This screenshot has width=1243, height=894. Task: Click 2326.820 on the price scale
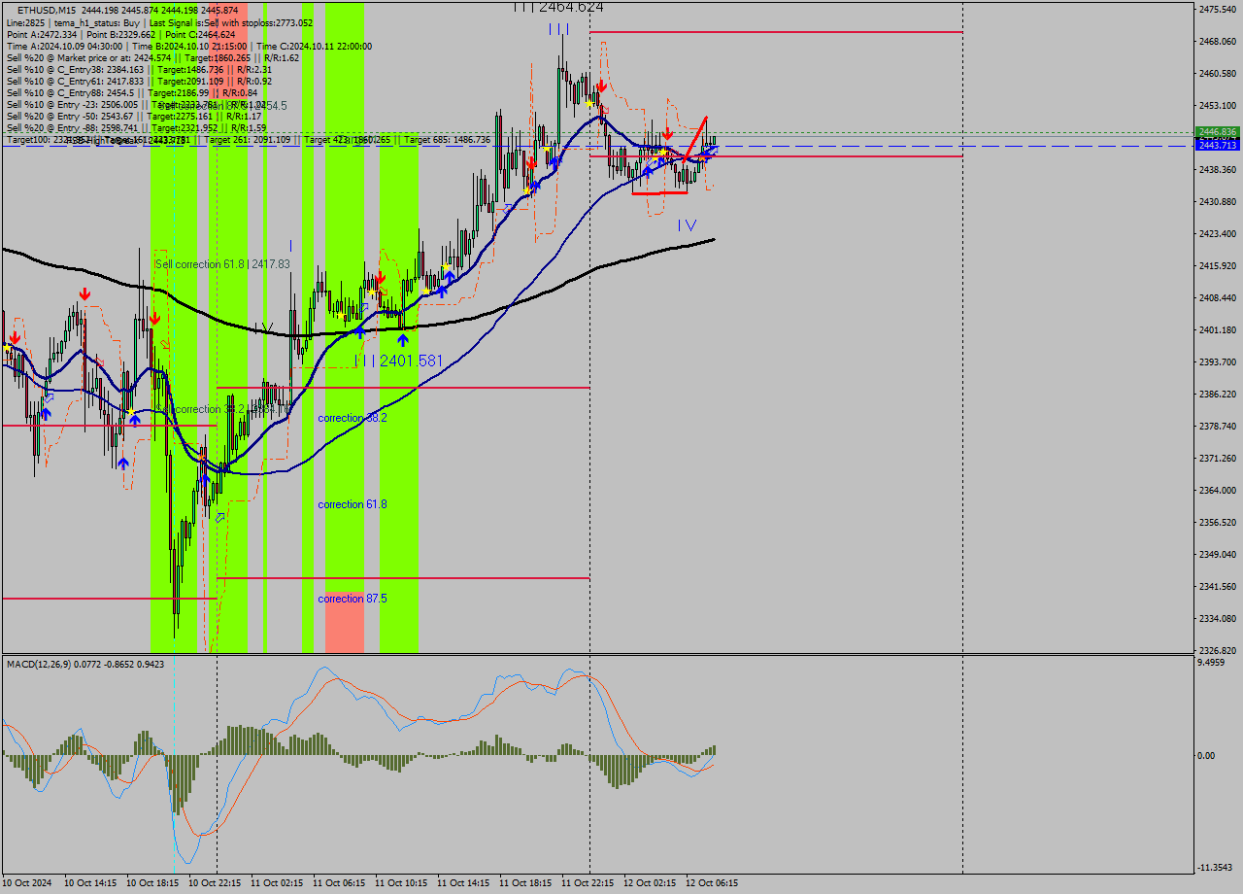click(x=1218, y=650)
